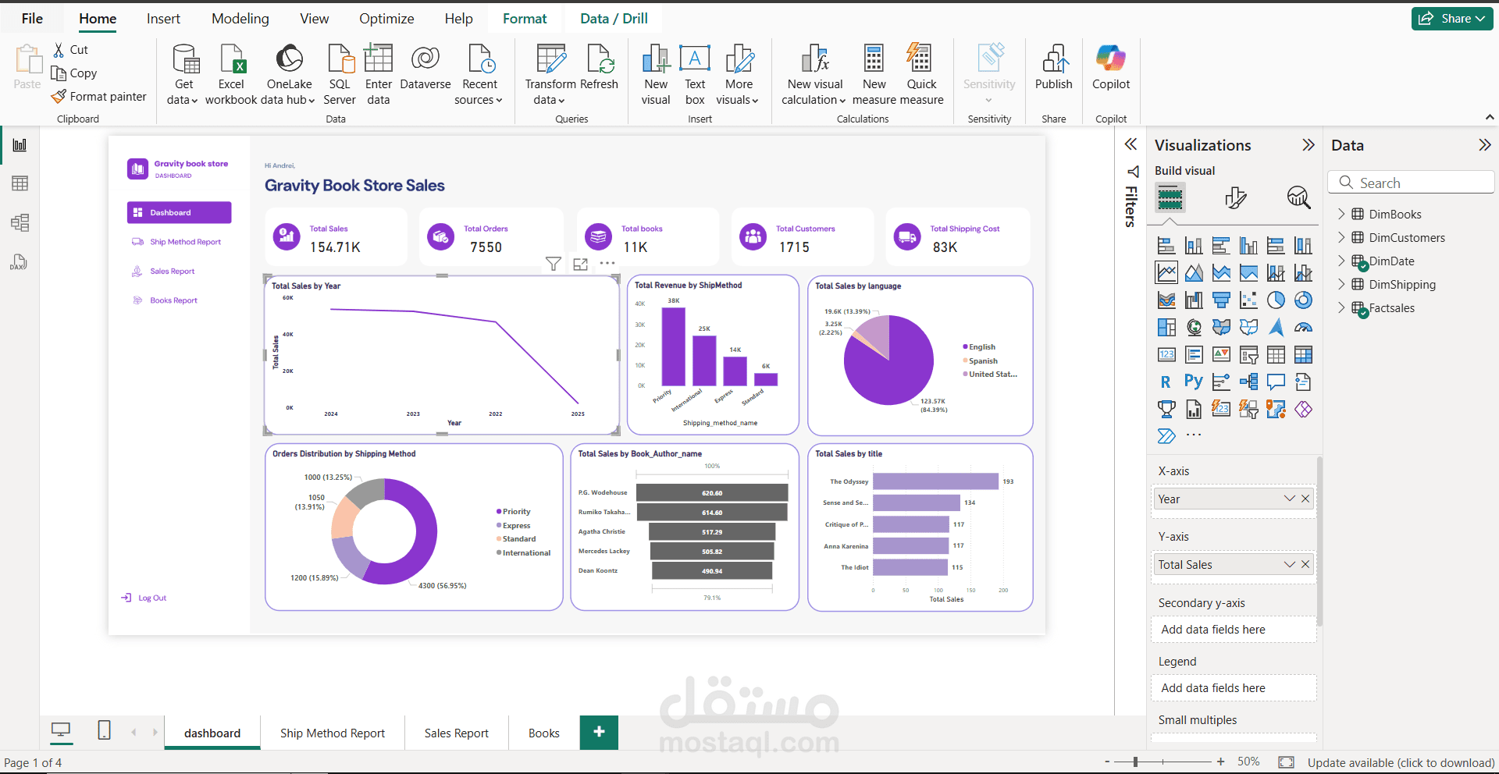
Task: Open the Total Sales field dropdown in Y-axis
Action: point(1289,564)
